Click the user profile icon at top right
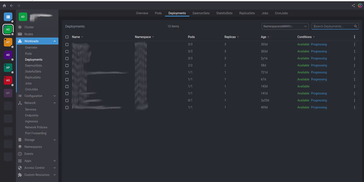 [x=360, y=5]
